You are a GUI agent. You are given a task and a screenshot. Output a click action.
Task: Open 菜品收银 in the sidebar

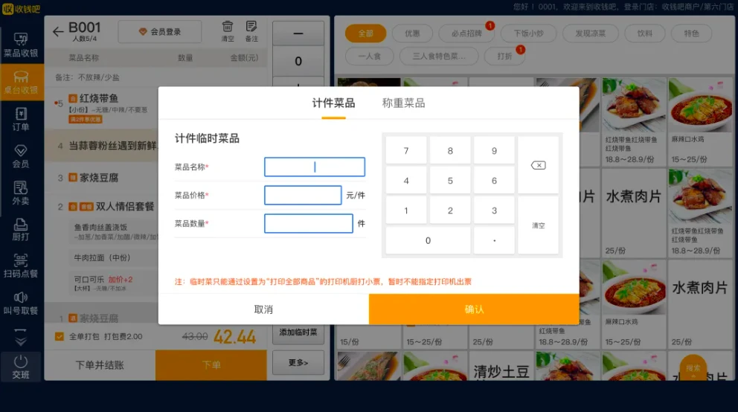click(21, 45)
